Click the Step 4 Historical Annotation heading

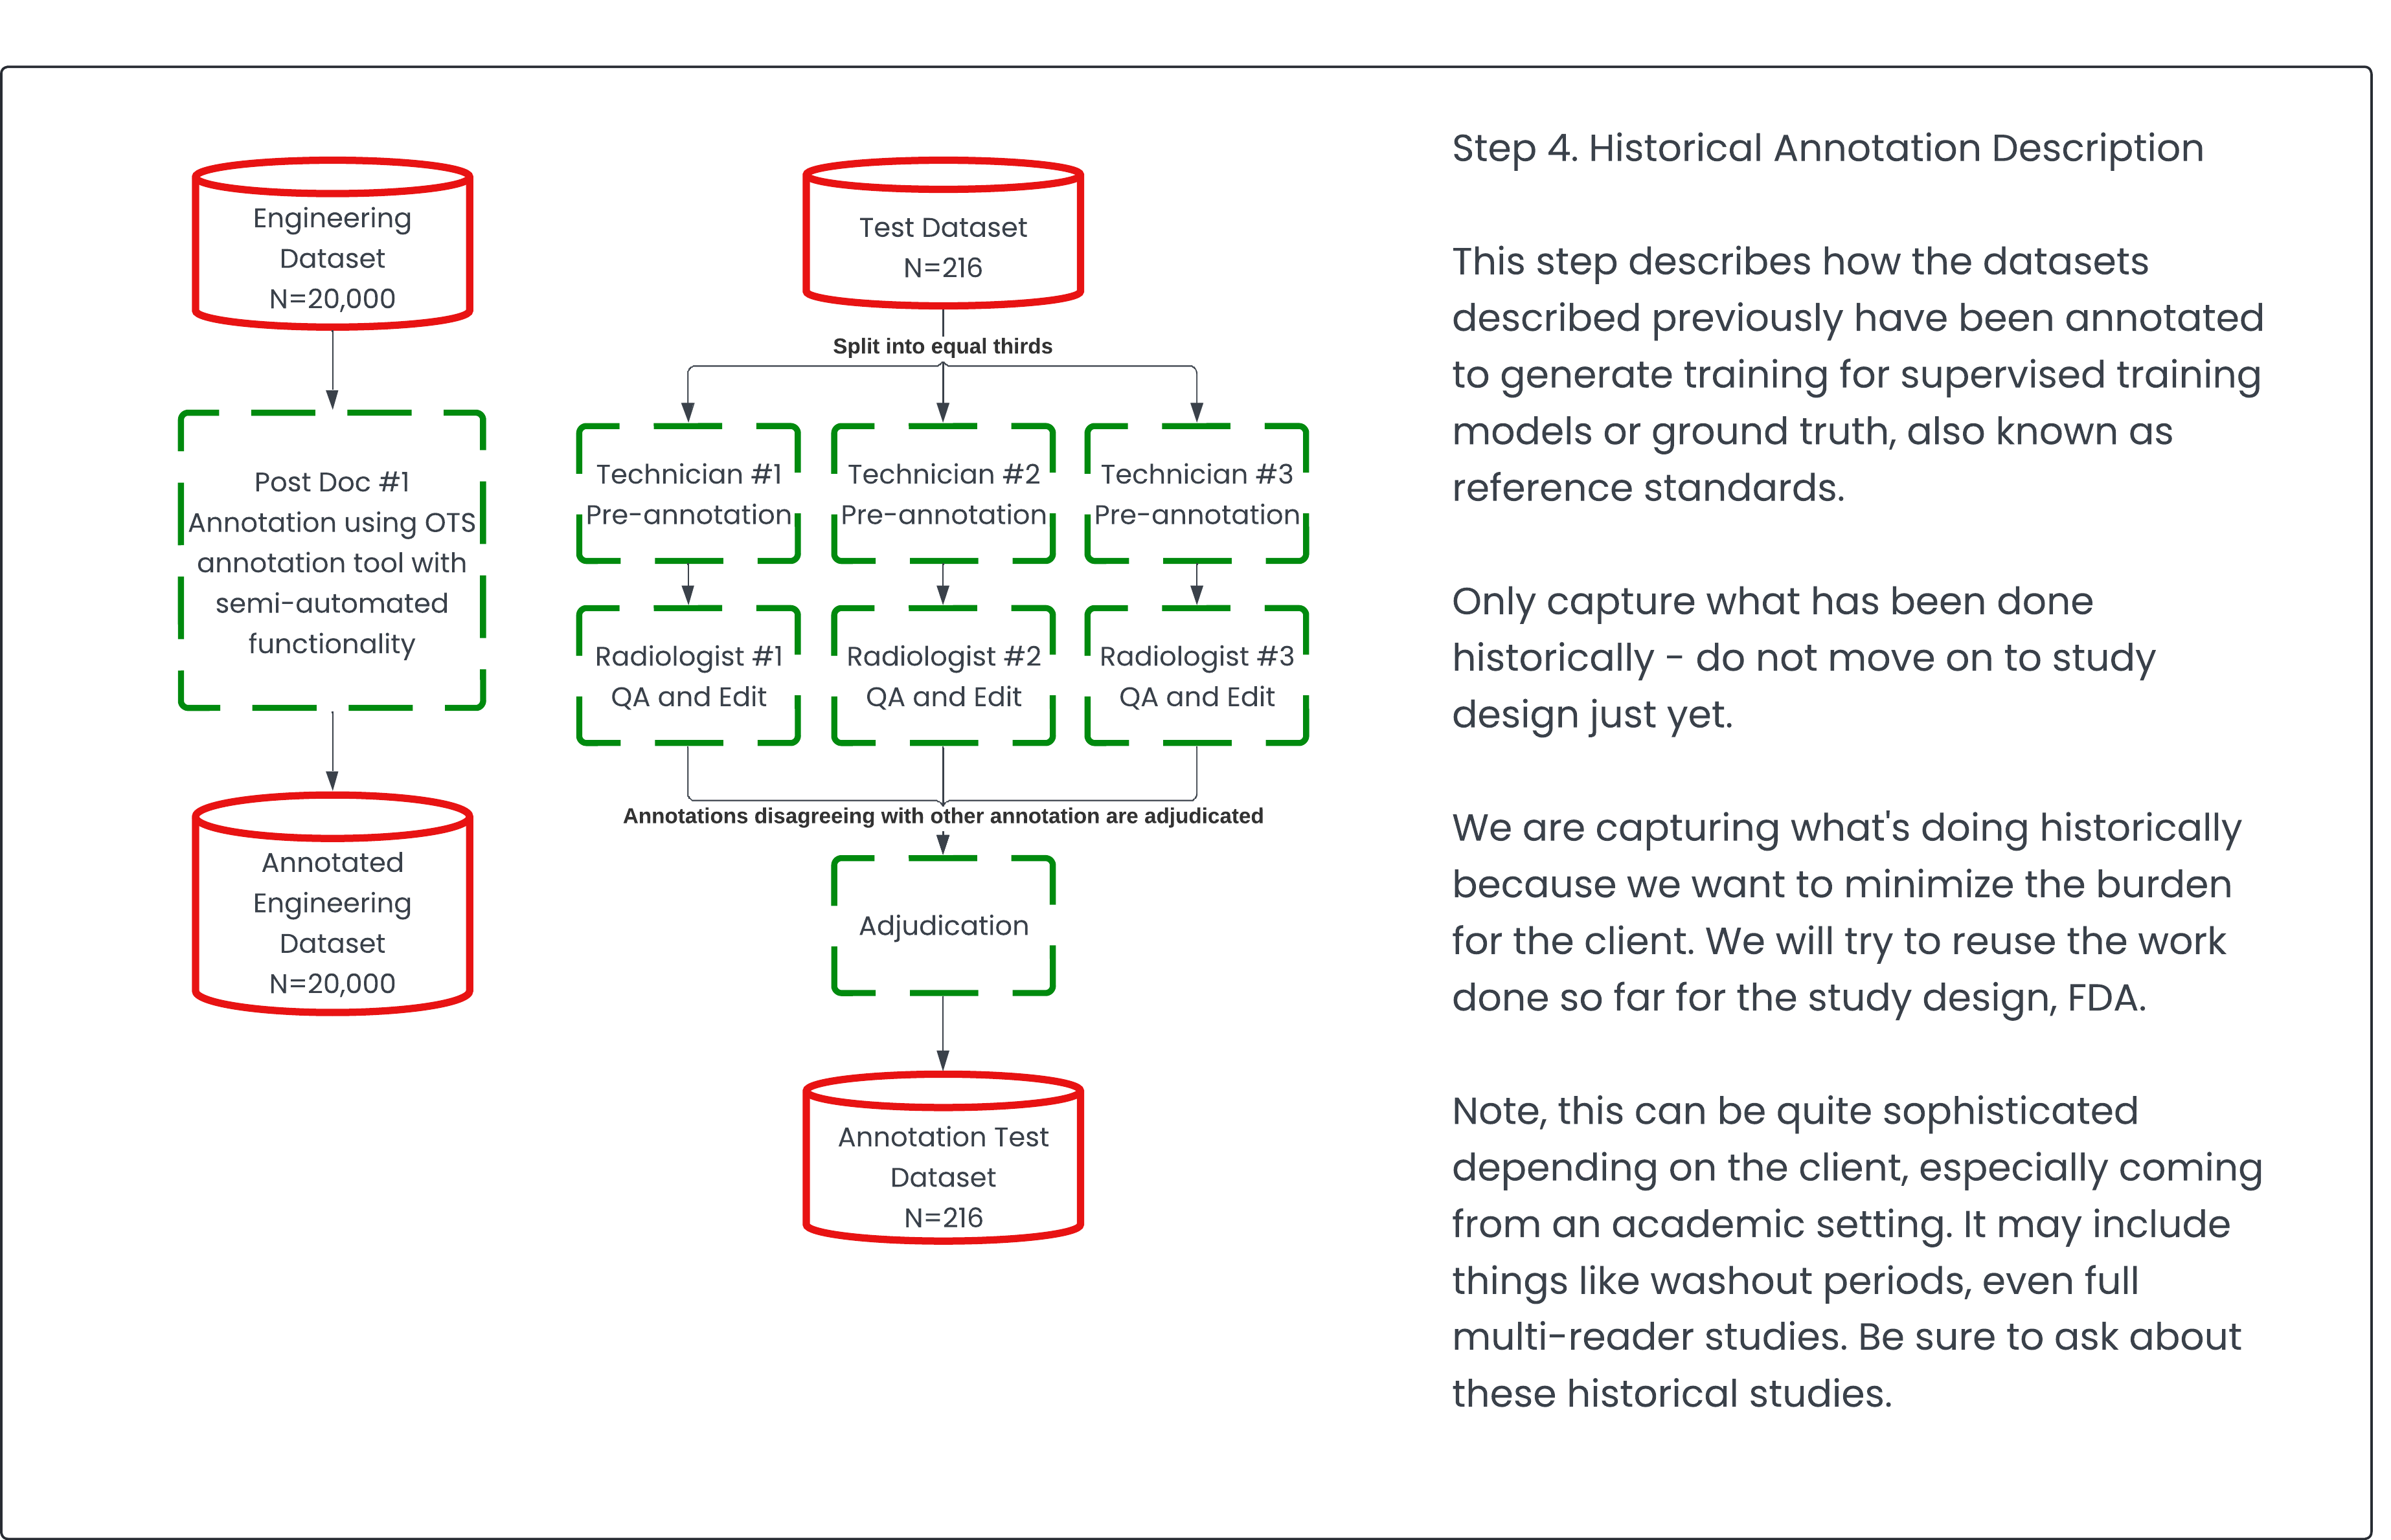click(x=1827, y=148)
